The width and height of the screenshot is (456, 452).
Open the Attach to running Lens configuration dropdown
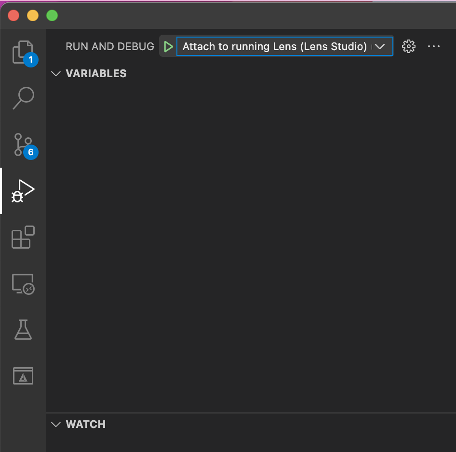(x=275, y=47)
